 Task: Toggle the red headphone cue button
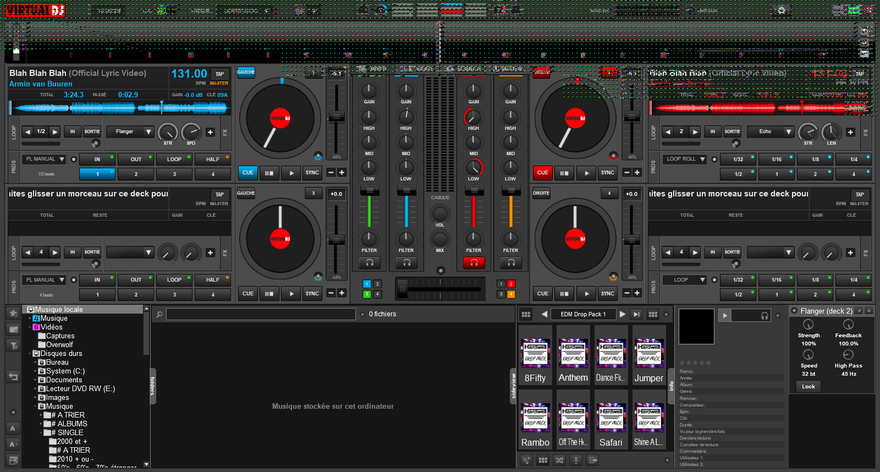pyautogui.click(x=474, y=263)
